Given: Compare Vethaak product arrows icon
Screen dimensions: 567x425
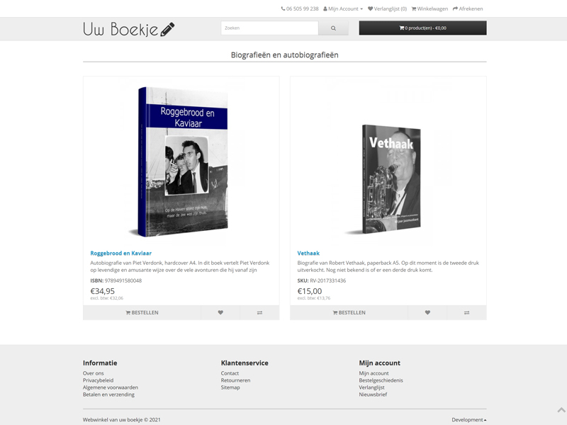Looking at the screenshot, I should [467, 312].
